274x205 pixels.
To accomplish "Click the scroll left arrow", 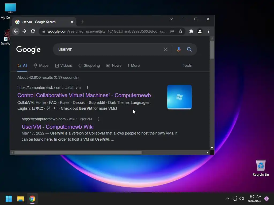I will [x=12, y=152].
